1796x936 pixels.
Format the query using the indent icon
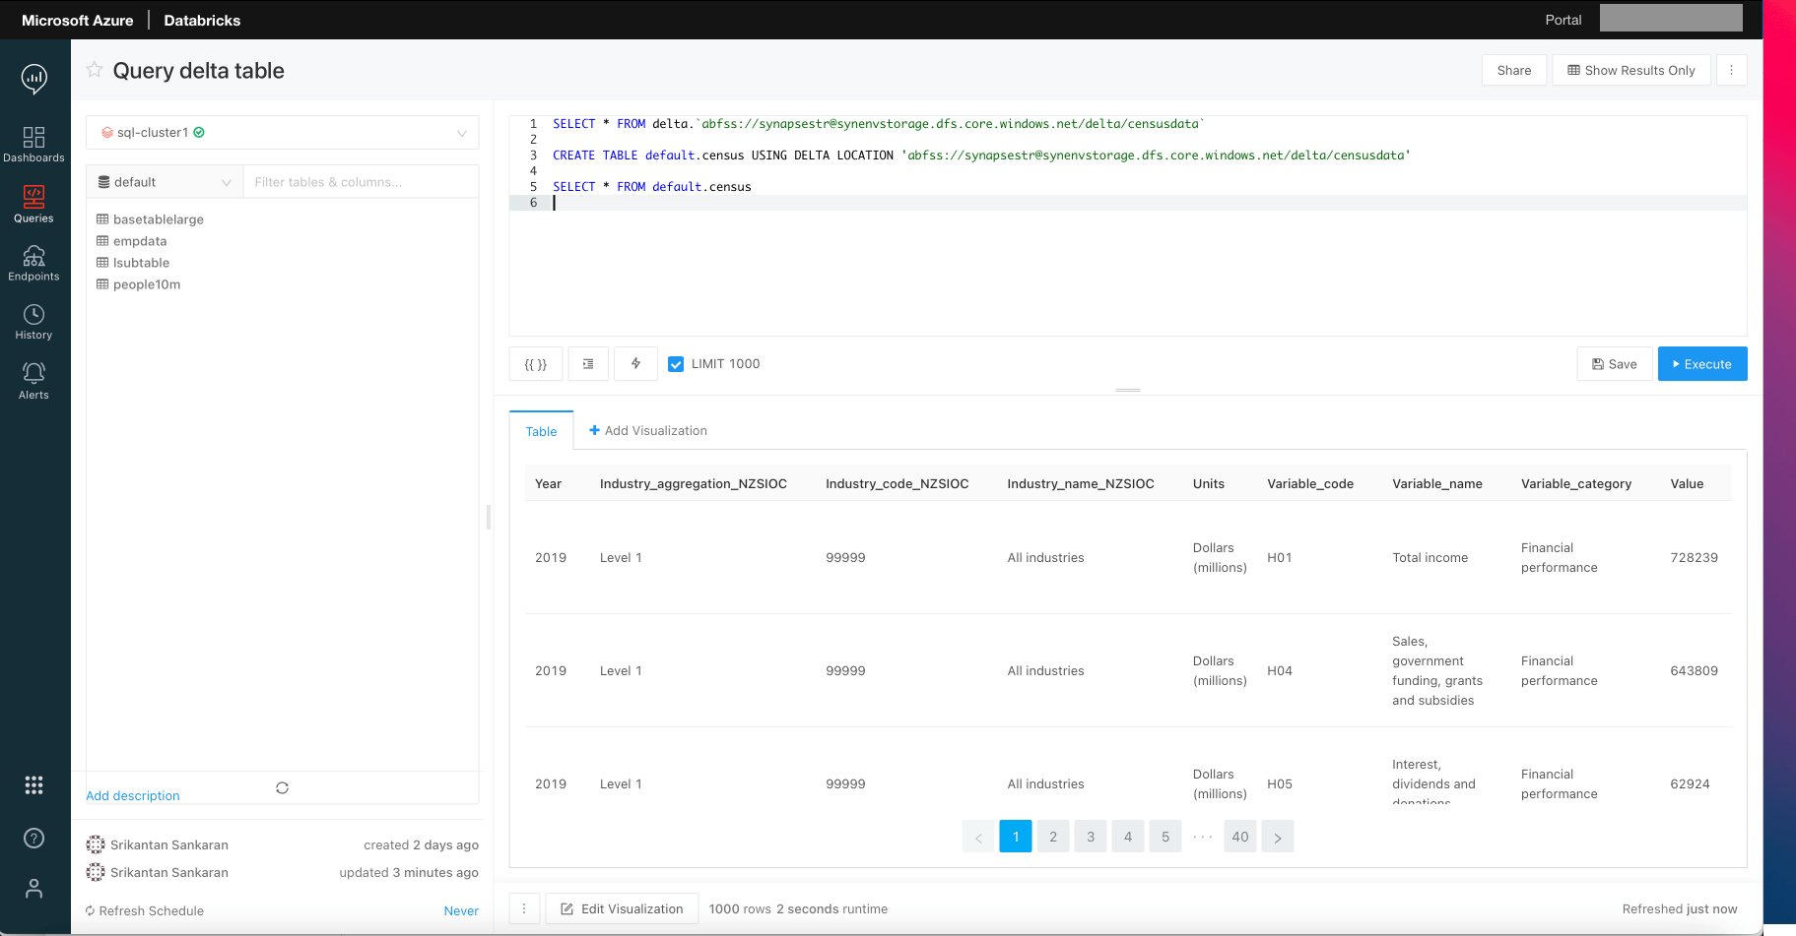588,363
